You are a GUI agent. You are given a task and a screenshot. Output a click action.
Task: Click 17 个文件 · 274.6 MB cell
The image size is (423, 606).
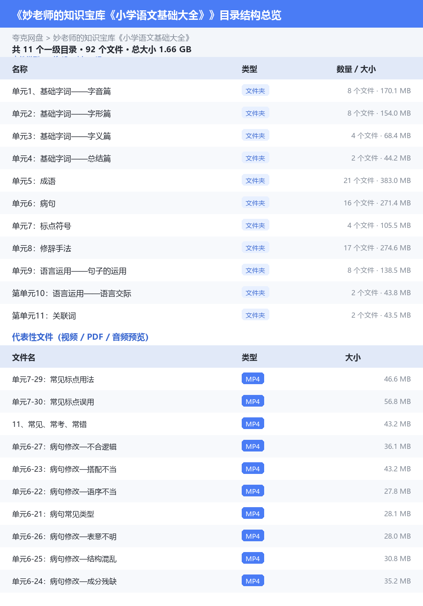pos(377,248)
